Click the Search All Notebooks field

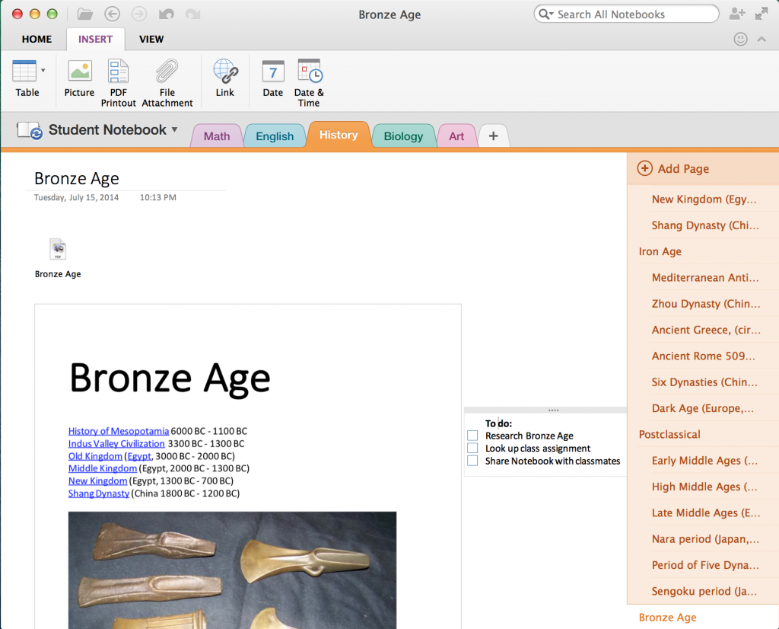(x=631, y=14)
